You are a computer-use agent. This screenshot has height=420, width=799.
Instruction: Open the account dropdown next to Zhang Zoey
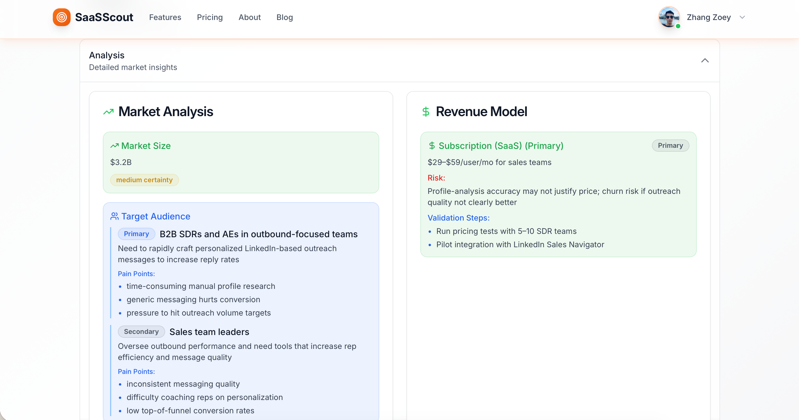742,17
